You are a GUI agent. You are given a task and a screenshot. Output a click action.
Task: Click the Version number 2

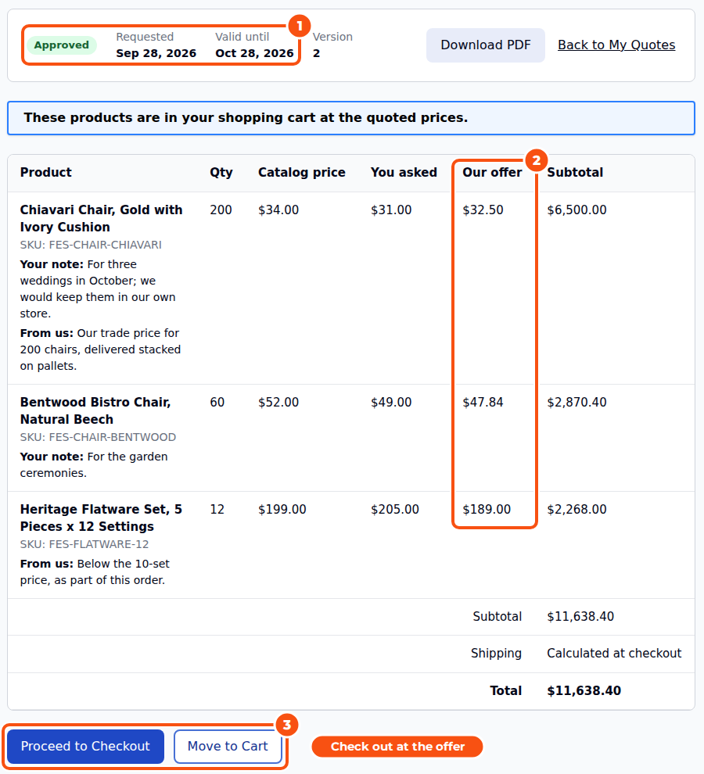tap(316, 53)
